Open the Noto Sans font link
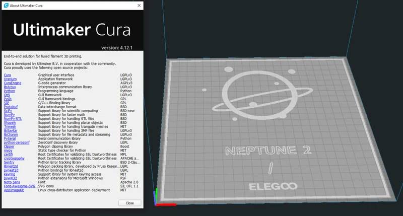The image size is (403, 216). pos(12,182)
